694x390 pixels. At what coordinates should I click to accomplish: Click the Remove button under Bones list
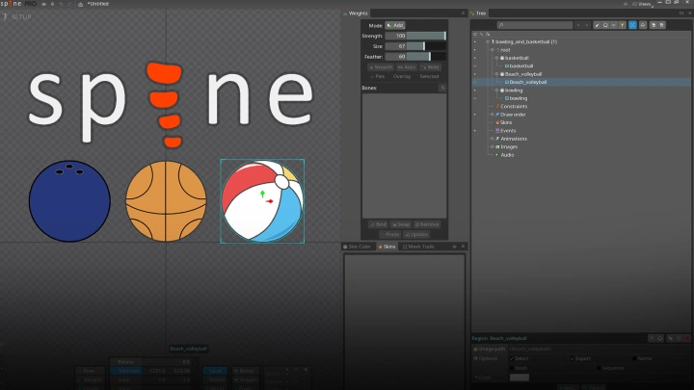427,224
